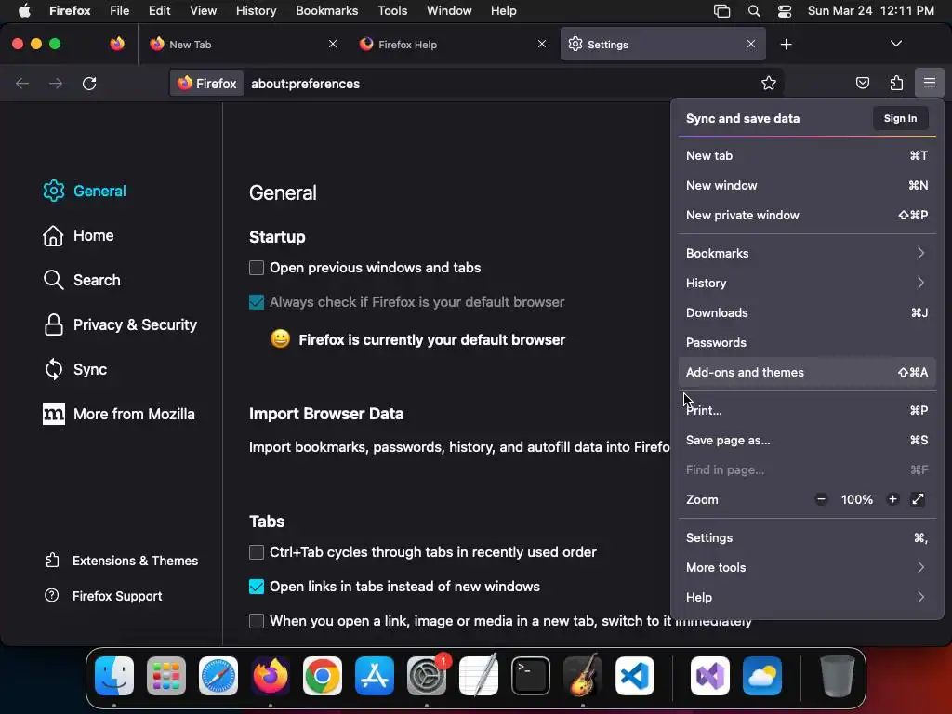Open Firefox Support sidebar link
Viewport: 952px width, 714px height.
tap(103, 596)
